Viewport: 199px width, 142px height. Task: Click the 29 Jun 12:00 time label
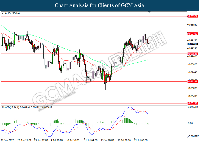(41, 140)
